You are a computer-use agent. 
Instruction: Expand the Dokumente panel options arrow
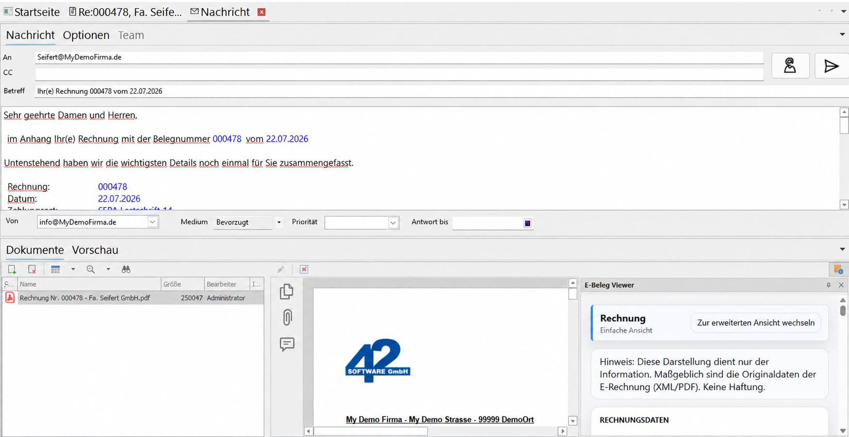(842, 249)
